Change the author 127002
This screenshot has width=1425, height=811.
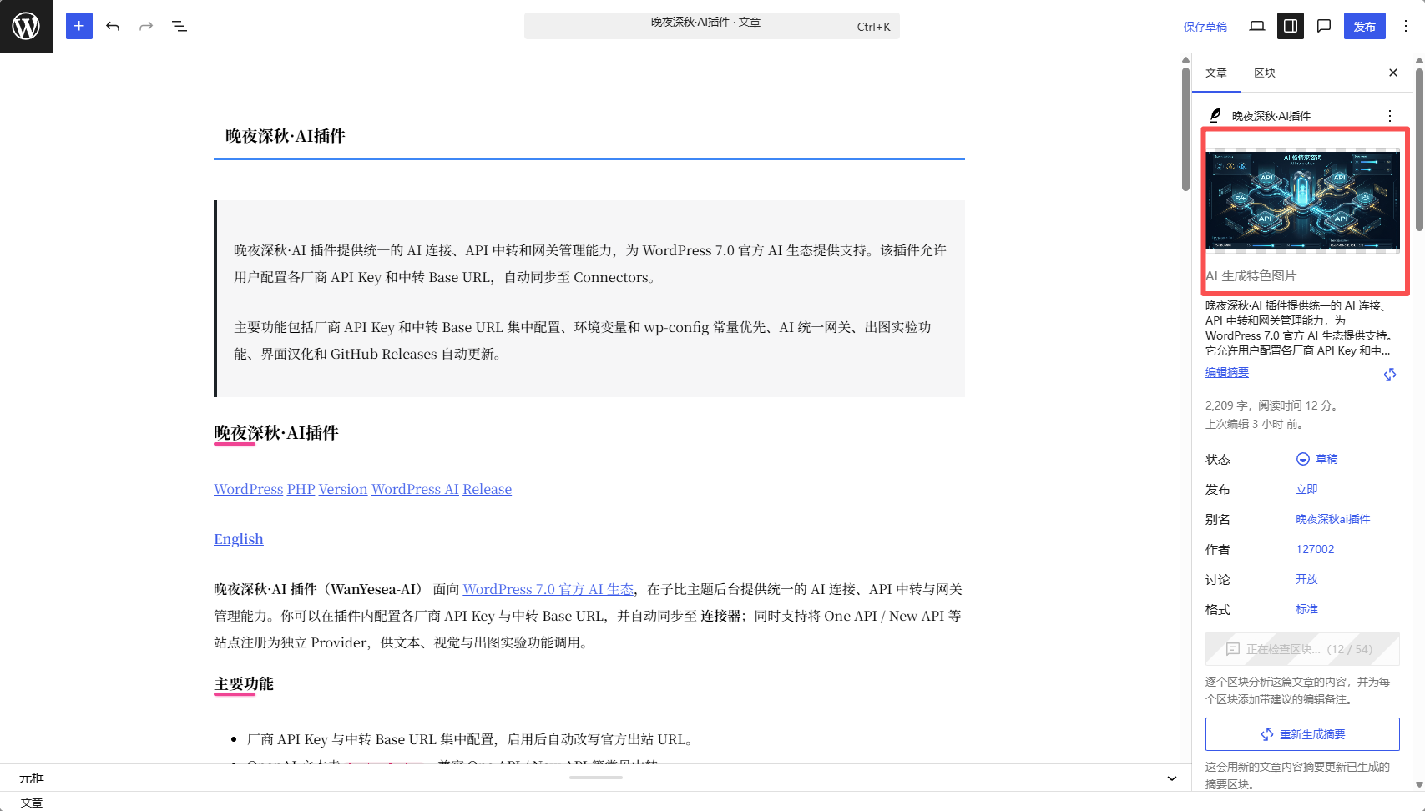1315,549
